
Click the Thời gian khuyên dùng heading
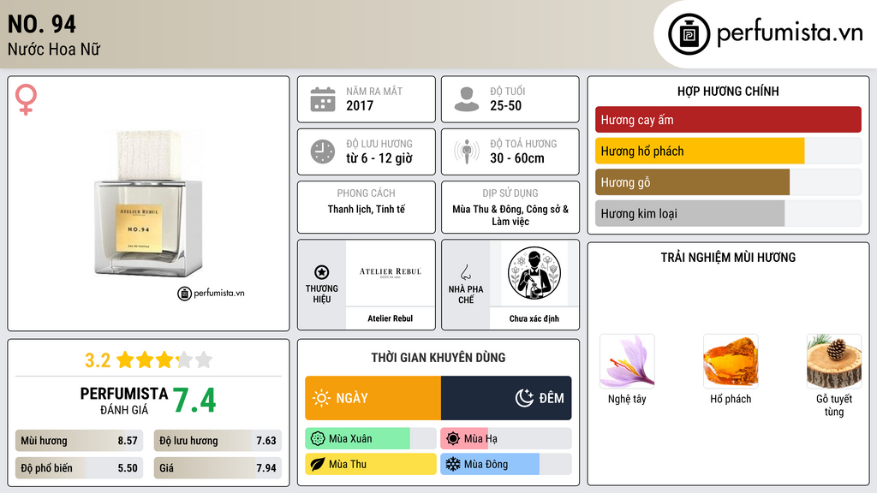(x=438, y=358)
